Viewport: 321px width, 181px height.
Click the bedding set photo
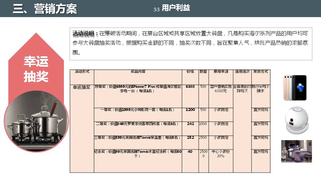[297, 151]
